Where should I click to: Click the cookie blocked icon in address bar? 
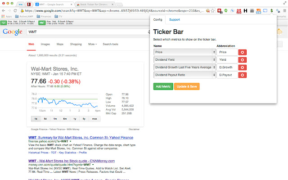click(208, 11)
